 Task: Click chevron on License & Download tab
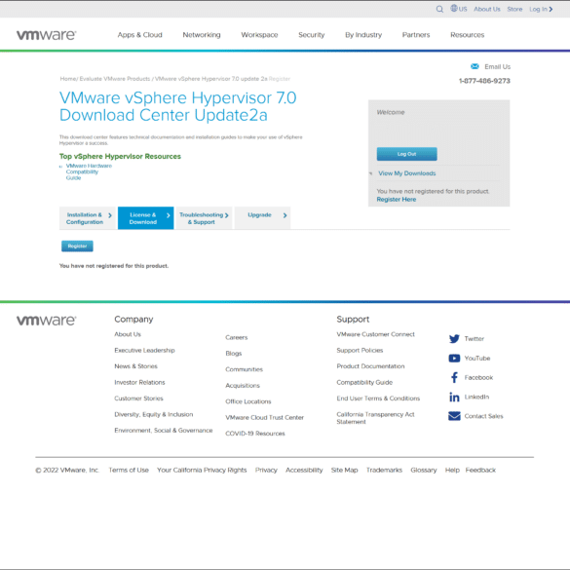[168, 215]
